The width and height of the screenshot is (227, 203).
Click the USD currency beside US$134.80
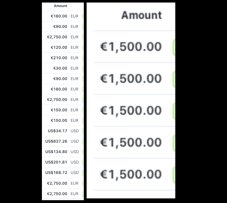[75, 152]
